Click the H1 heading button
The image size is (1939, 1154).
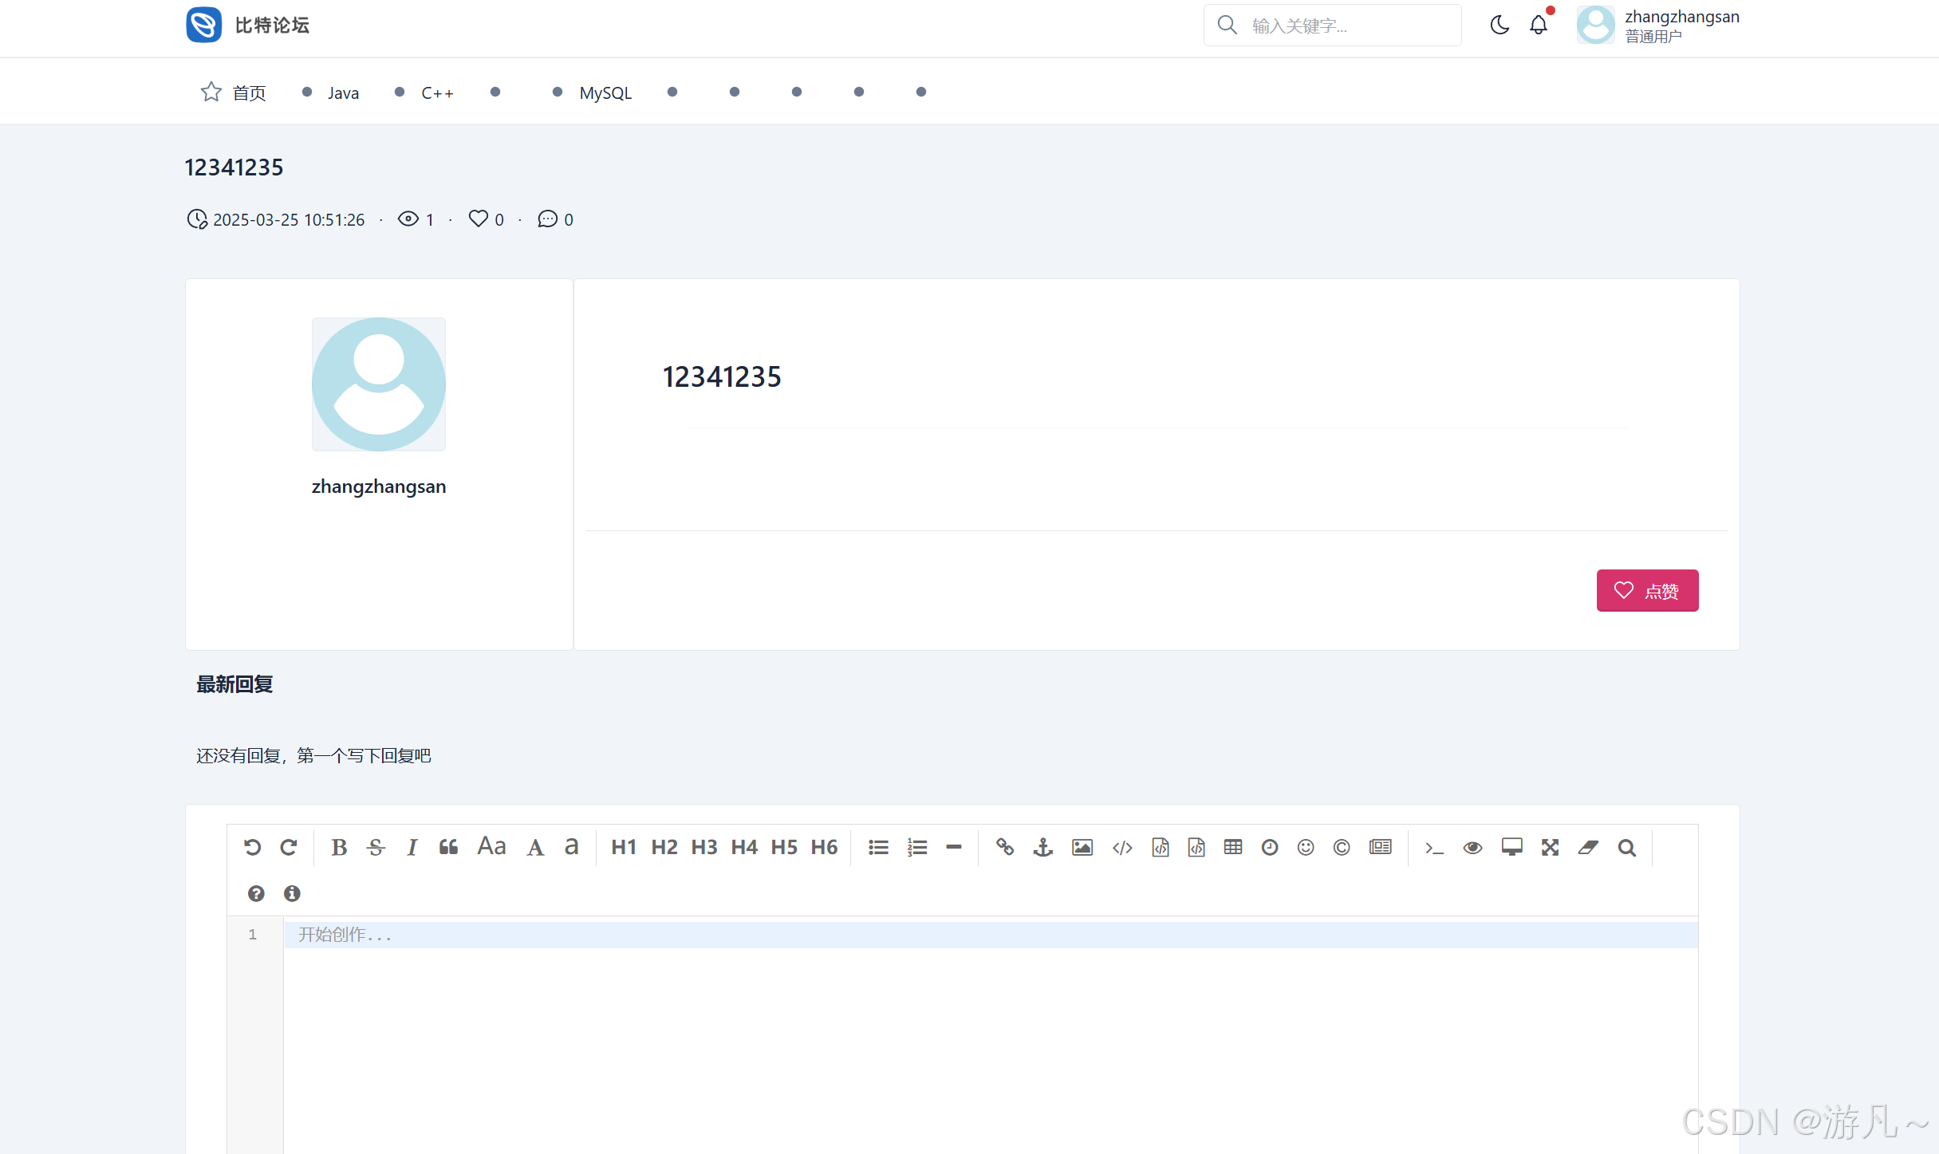coord(624,847)
